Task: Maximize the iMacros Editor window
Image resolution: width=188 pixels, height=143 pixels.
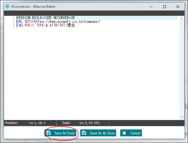Action: click(x=165, y=7)
